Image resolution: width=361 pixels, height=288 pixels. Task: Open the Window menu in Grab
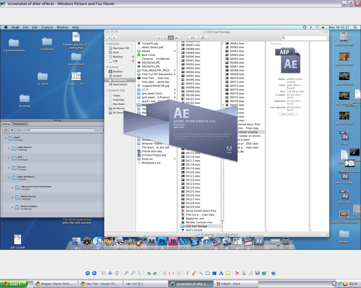62,27
